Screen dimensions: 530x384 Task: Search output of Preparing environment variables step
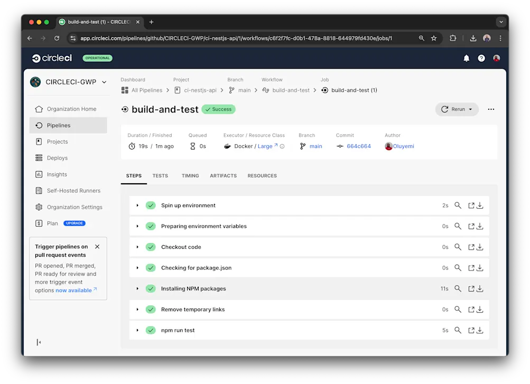[x=458, y=226]
